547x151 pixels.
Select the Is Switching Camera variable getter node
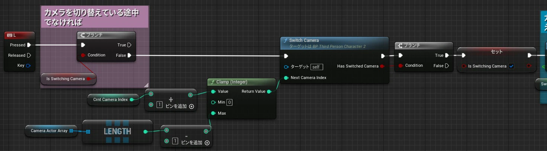point(68,79)
